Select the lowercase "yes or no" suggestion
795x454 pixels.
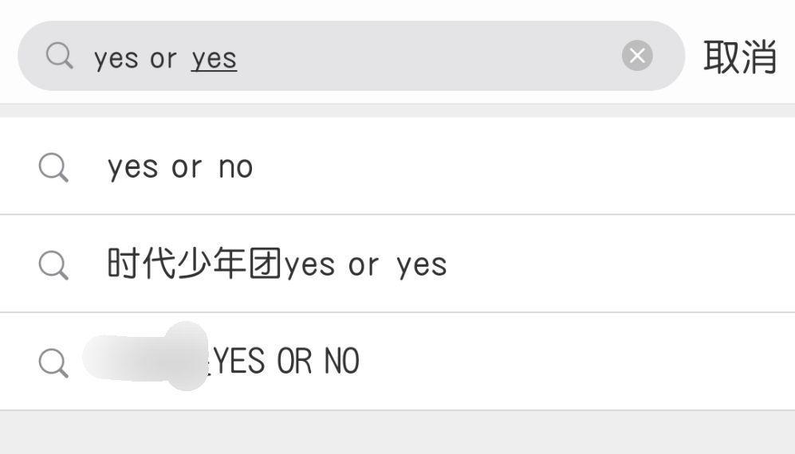coord(180,167)
